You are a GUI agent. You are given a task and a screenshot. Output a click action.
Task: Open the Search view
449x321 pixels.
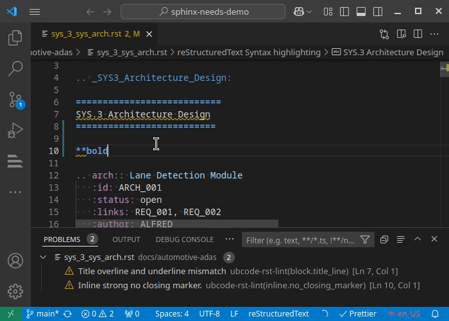click(x=15, y=69)
